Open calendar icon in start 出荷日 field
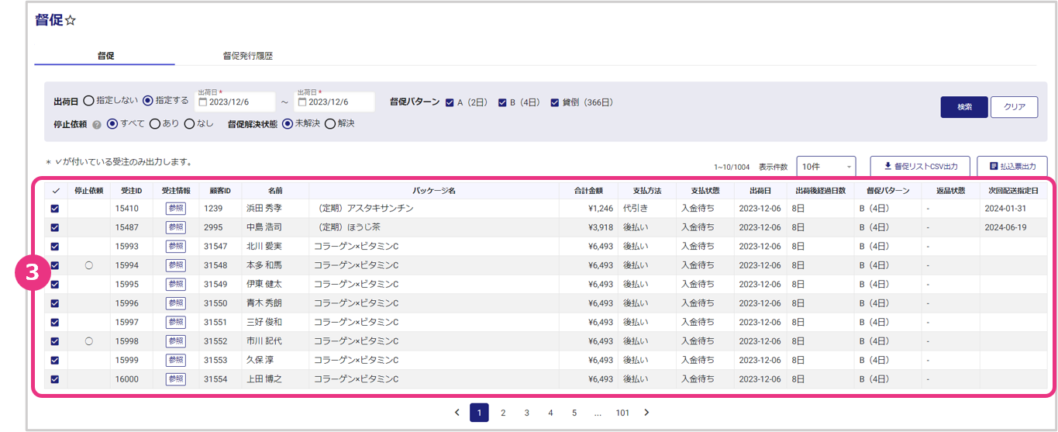The height and width of the screenshot is (432, 1058). click(203, 102)
